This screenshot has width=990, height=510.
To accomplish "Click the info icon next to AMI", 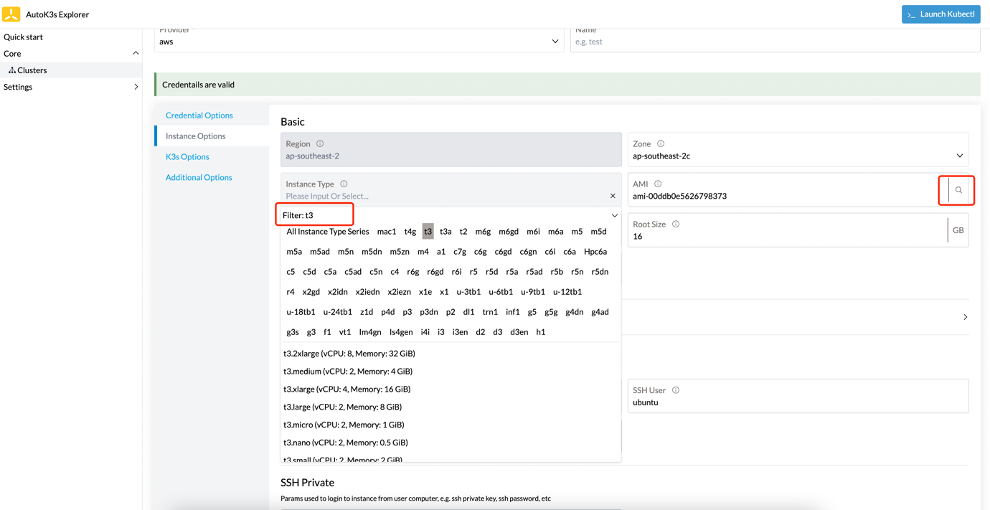I will click(x=658, y=184).
